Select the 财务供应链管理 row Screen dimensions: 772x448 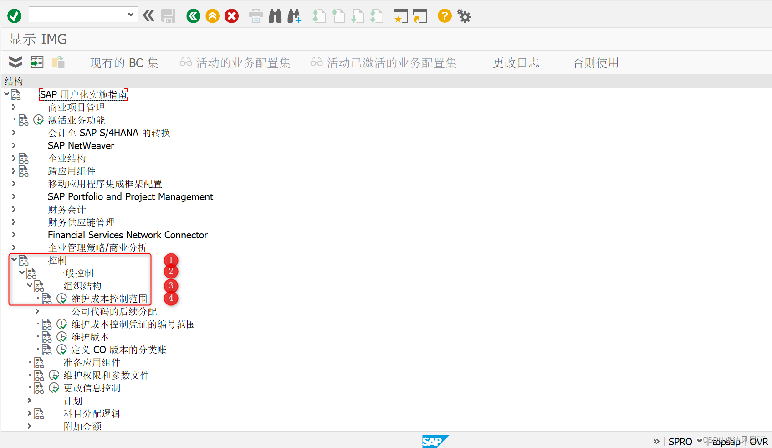[81, 222]
